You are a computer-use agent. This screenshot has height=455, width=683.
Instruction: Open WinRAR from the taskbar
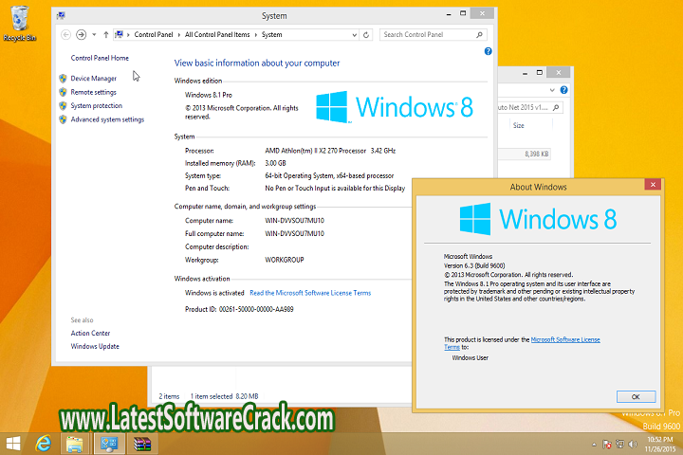(142, 445)
